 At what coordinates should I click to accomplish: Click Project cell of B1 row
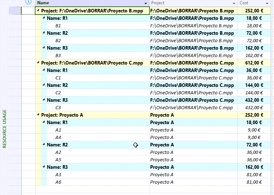(x=193, y=26)
